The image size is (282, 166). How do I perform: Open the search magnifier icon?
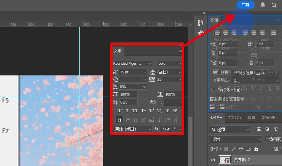click(274, 5)
